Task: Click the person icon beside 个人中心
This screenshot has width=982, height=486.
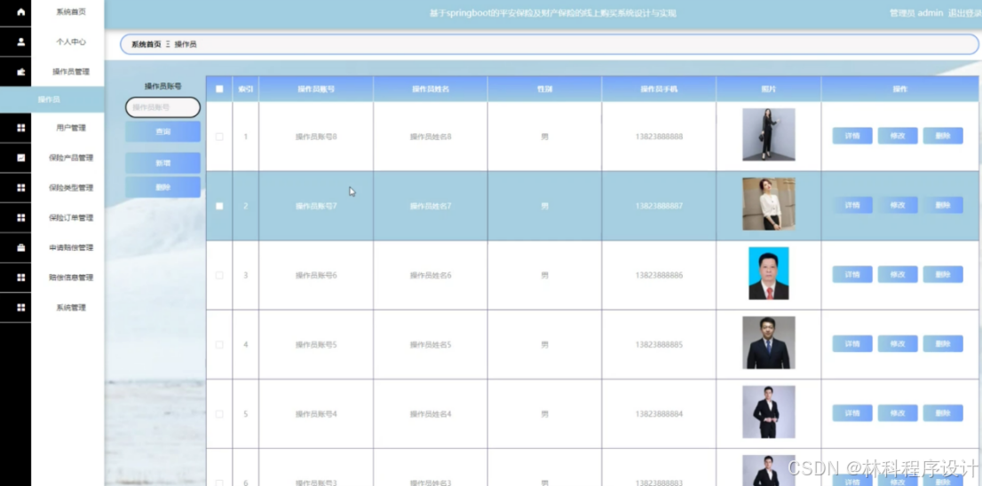Action: [x=20, y=42]
